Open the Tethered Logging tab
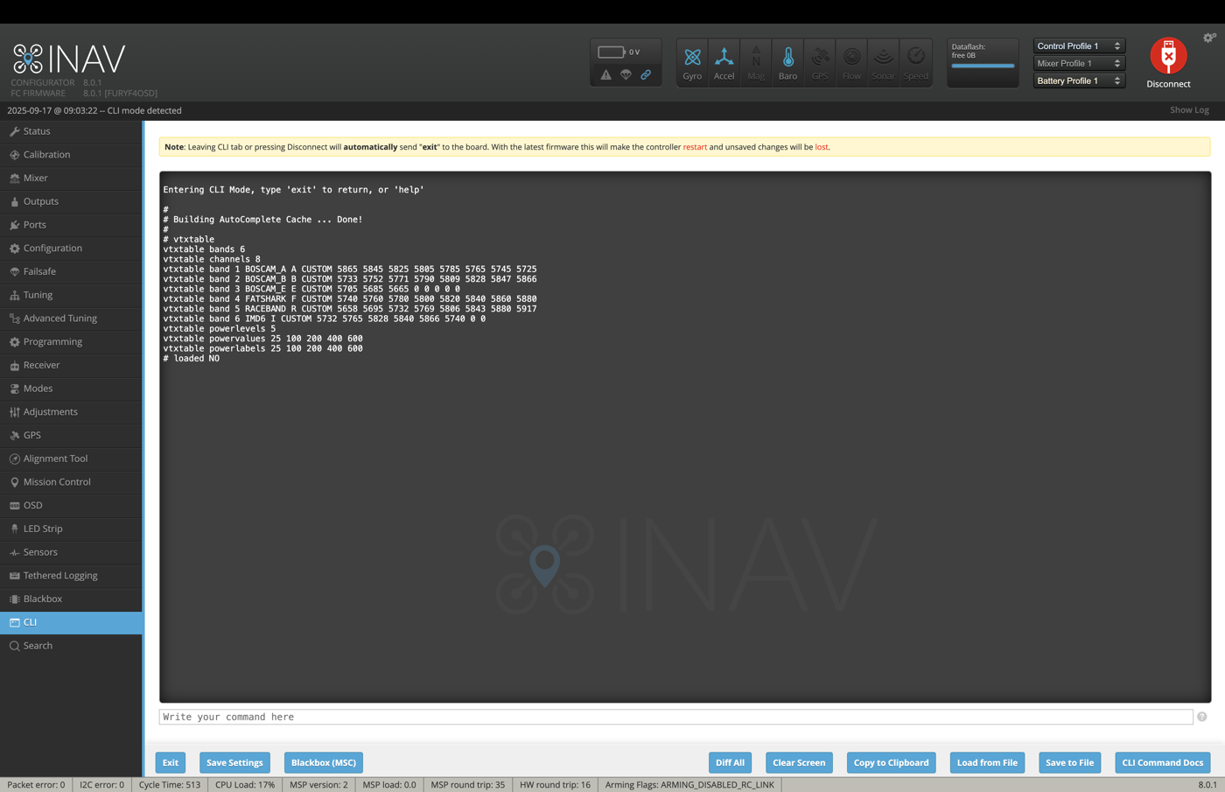Image resolution: width=1225 pixels, height=792 pixels. point(71,576)
